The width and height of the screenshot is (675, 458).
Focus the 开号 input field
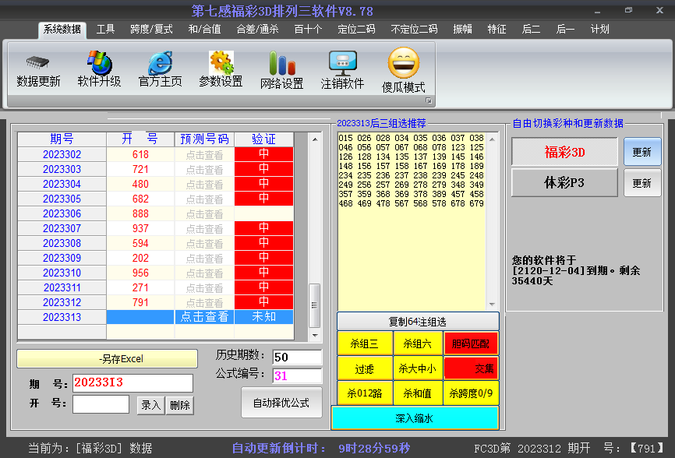tap(101, 403)
